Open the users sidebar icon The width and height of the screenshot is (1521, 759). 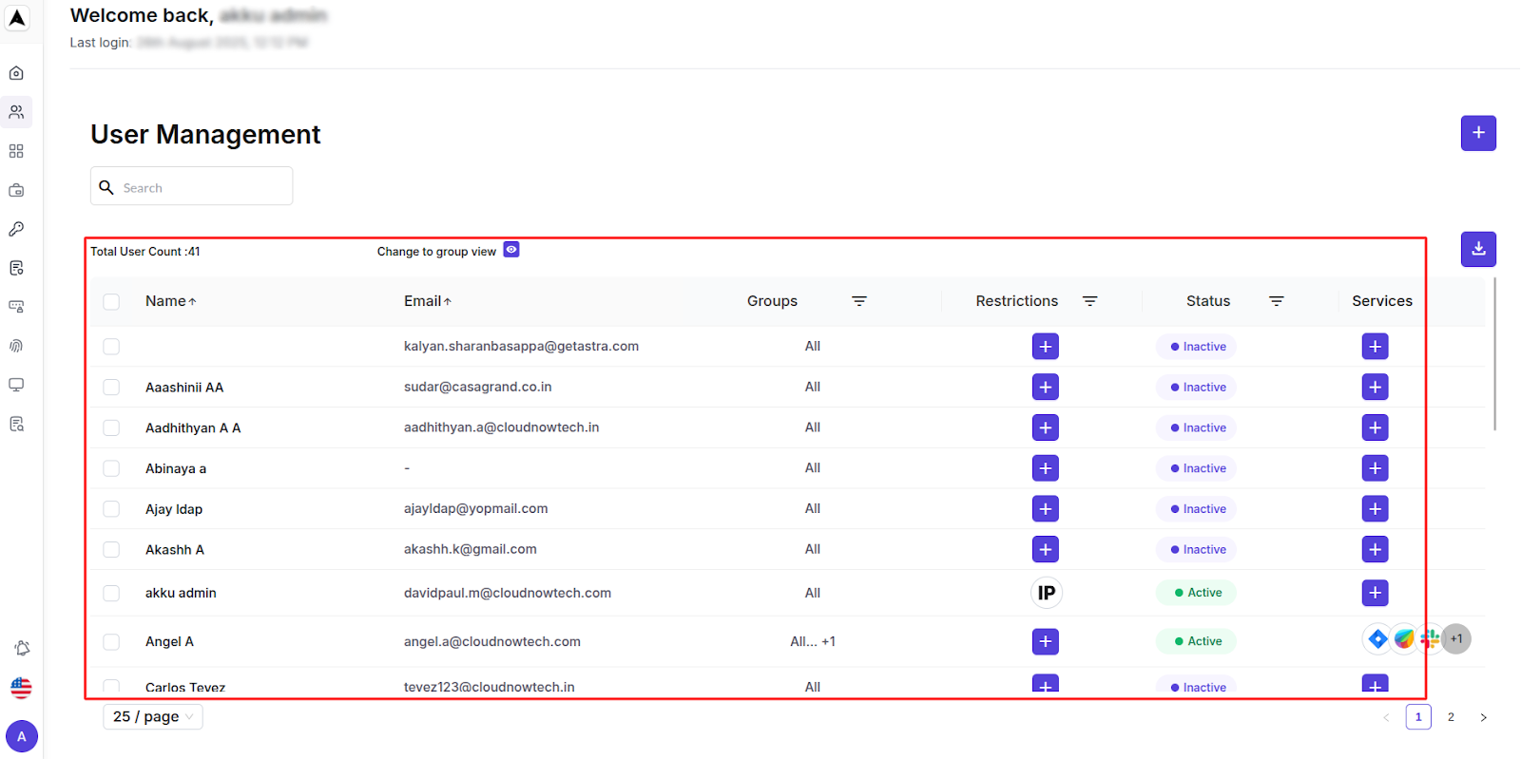coord(16,112)
